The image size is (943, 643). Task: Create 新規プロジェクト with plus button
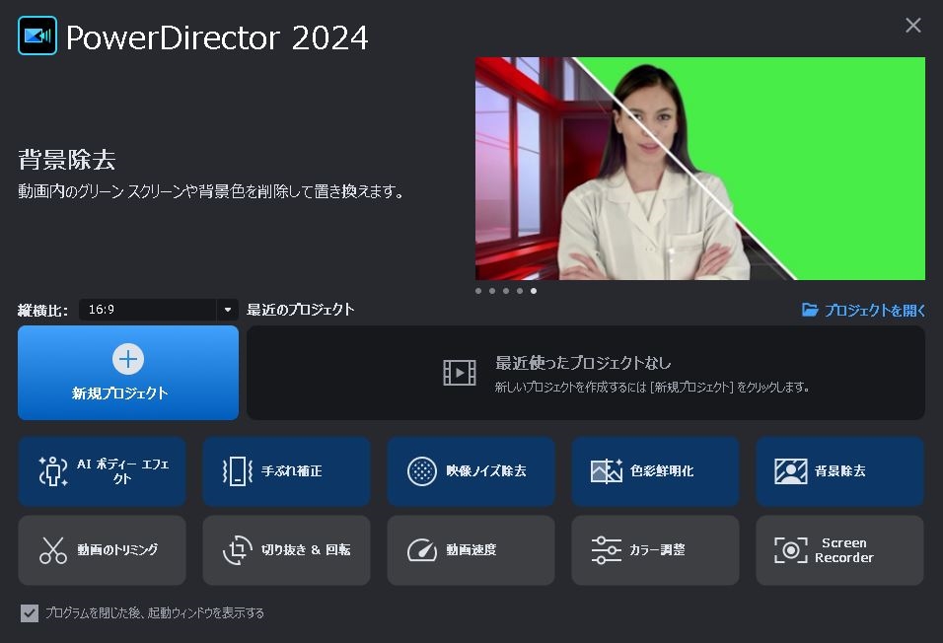tap(128, 373)
